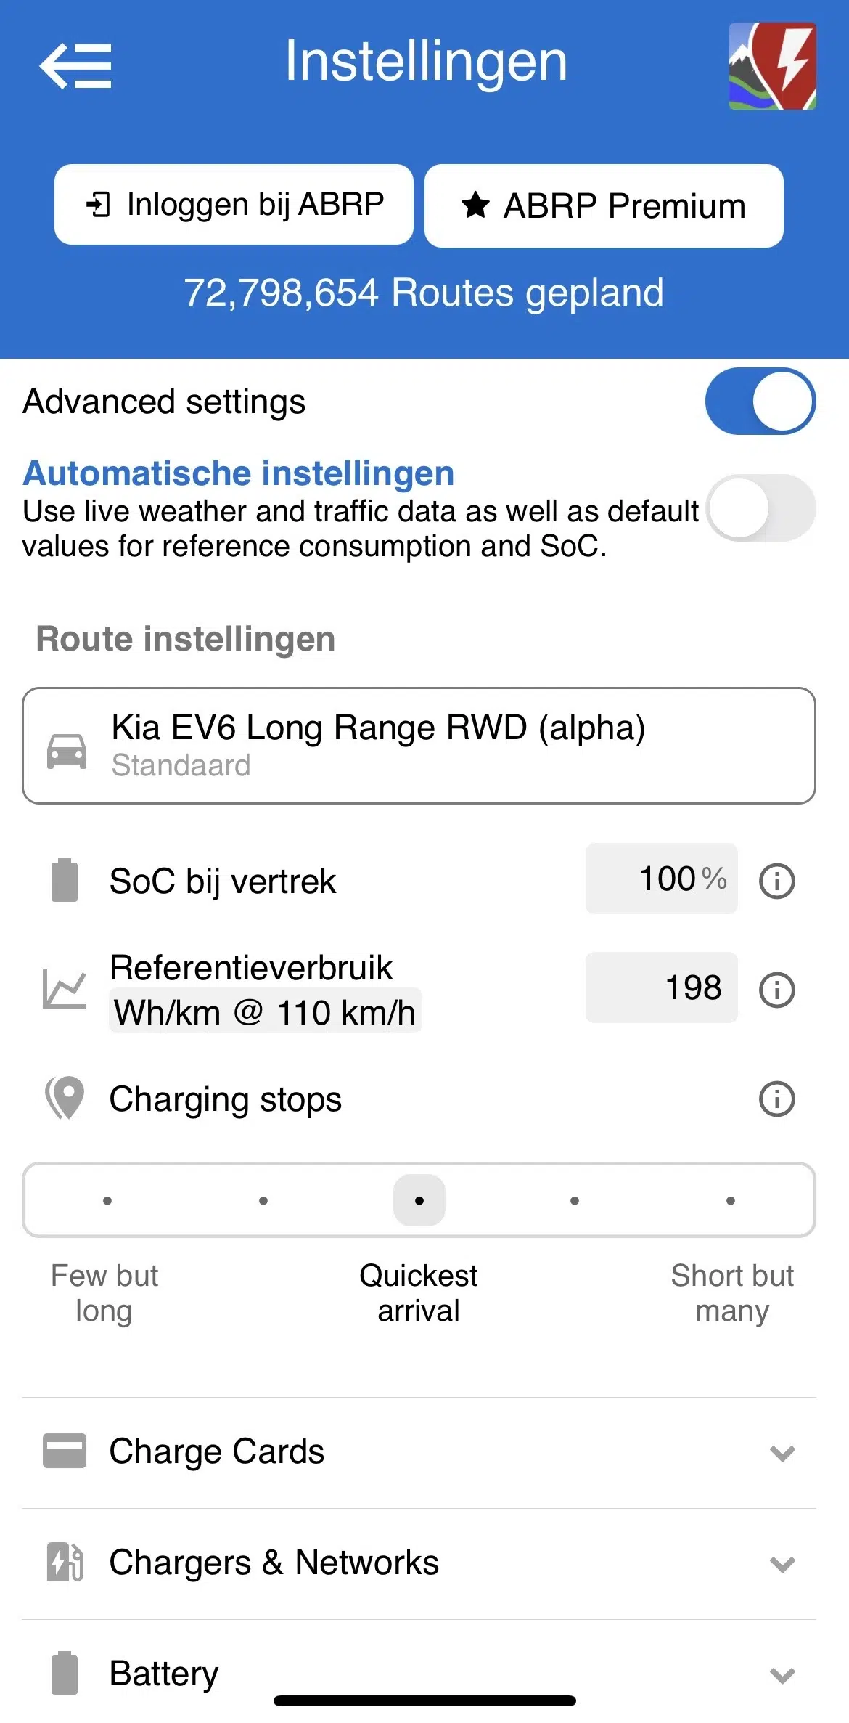Tap the Chargers & Networks station icon

coord(65,1562)
